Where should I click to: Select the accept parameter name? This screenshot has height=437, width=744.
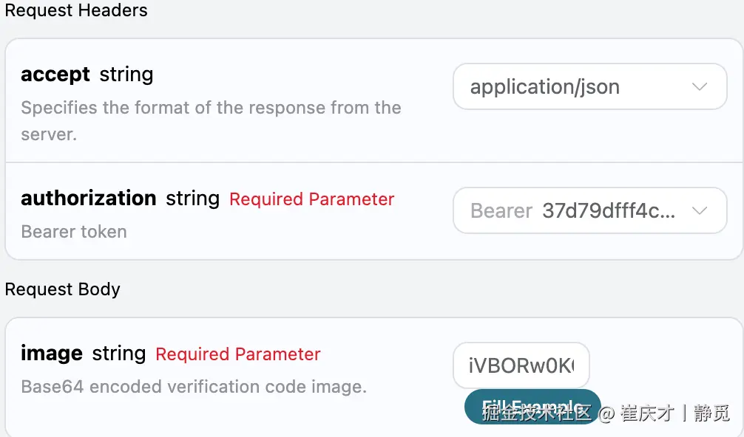pyautogui.click(x=55, y=75)
